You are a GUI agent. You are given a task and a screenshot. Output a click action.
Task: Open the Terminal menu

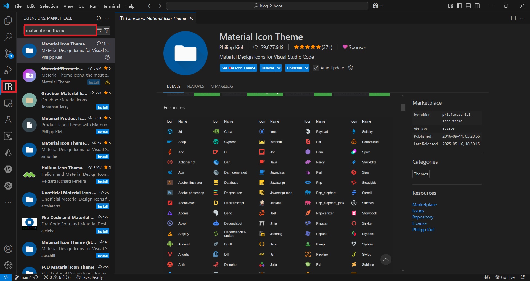coord(111,6)
